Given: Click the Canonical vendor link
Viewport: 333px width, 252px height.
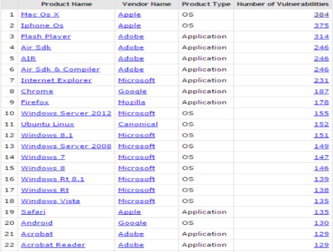Looking at the screenshot, I should (x=138, y=124).
